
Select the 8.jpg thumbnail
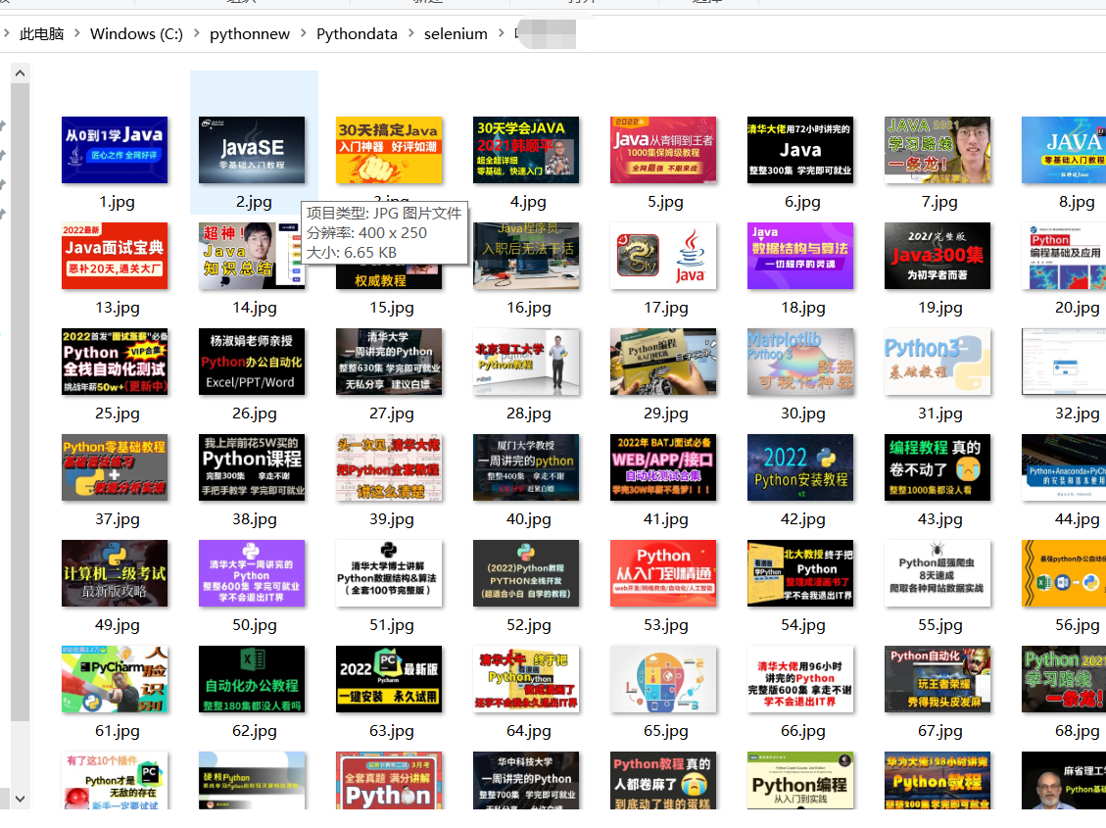[1064, 150]
